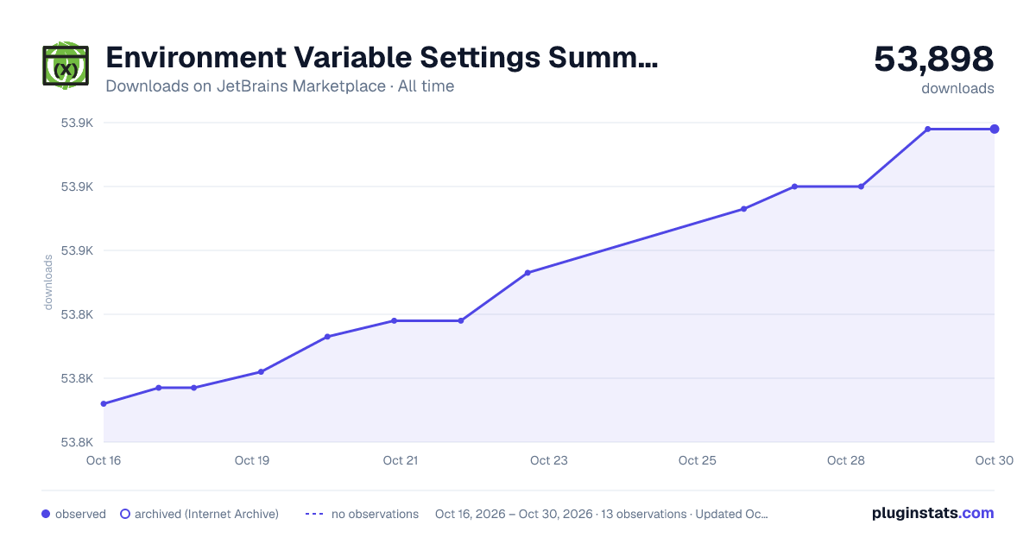The image size is (1036, 544).
Task: Click the dashed no observations legend marker
Action: [x=314, y=514]
